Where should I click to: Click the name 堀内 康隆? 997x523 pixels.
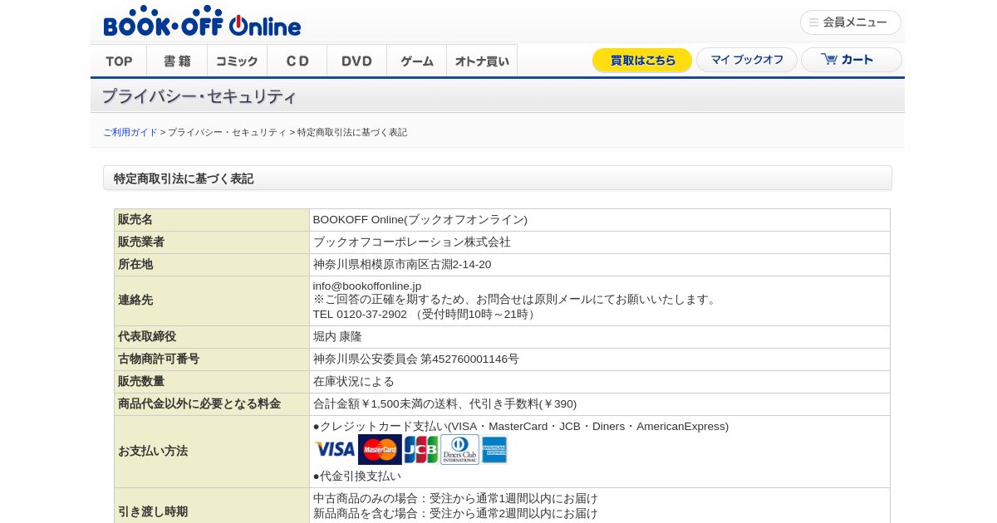[337, 337]
